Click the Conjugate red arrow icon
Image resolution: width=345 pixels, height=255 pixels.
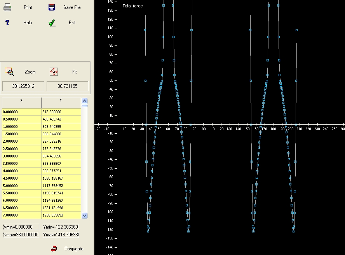click(54, 249)
